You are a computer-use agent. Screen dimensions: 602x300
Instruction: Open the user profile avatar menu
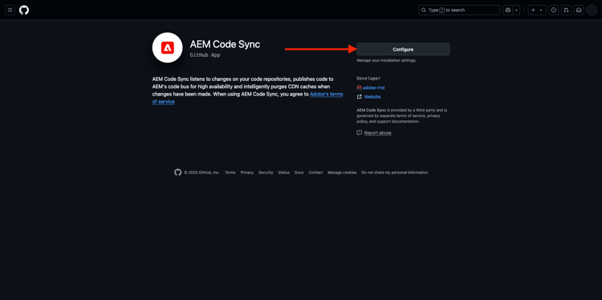(592, 10)
